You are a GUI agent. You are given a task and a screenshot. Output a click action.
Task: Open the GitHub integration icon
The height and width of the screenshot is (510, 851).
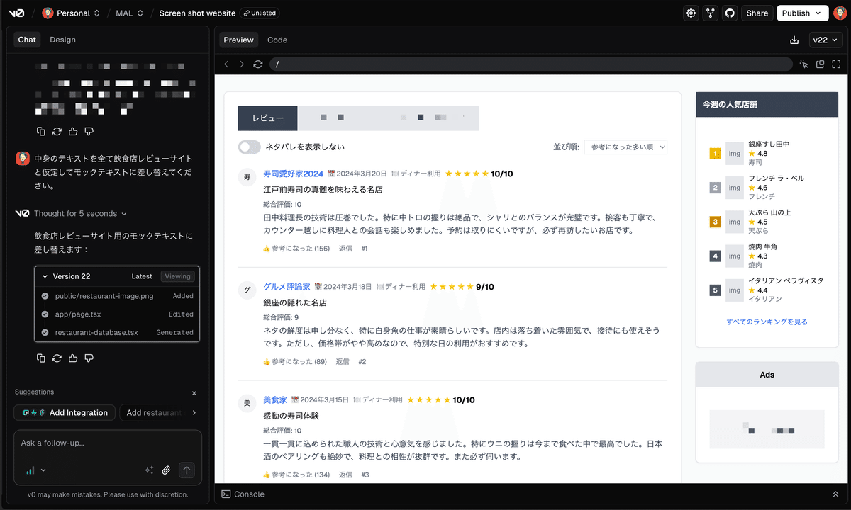(x=729, y=13)
